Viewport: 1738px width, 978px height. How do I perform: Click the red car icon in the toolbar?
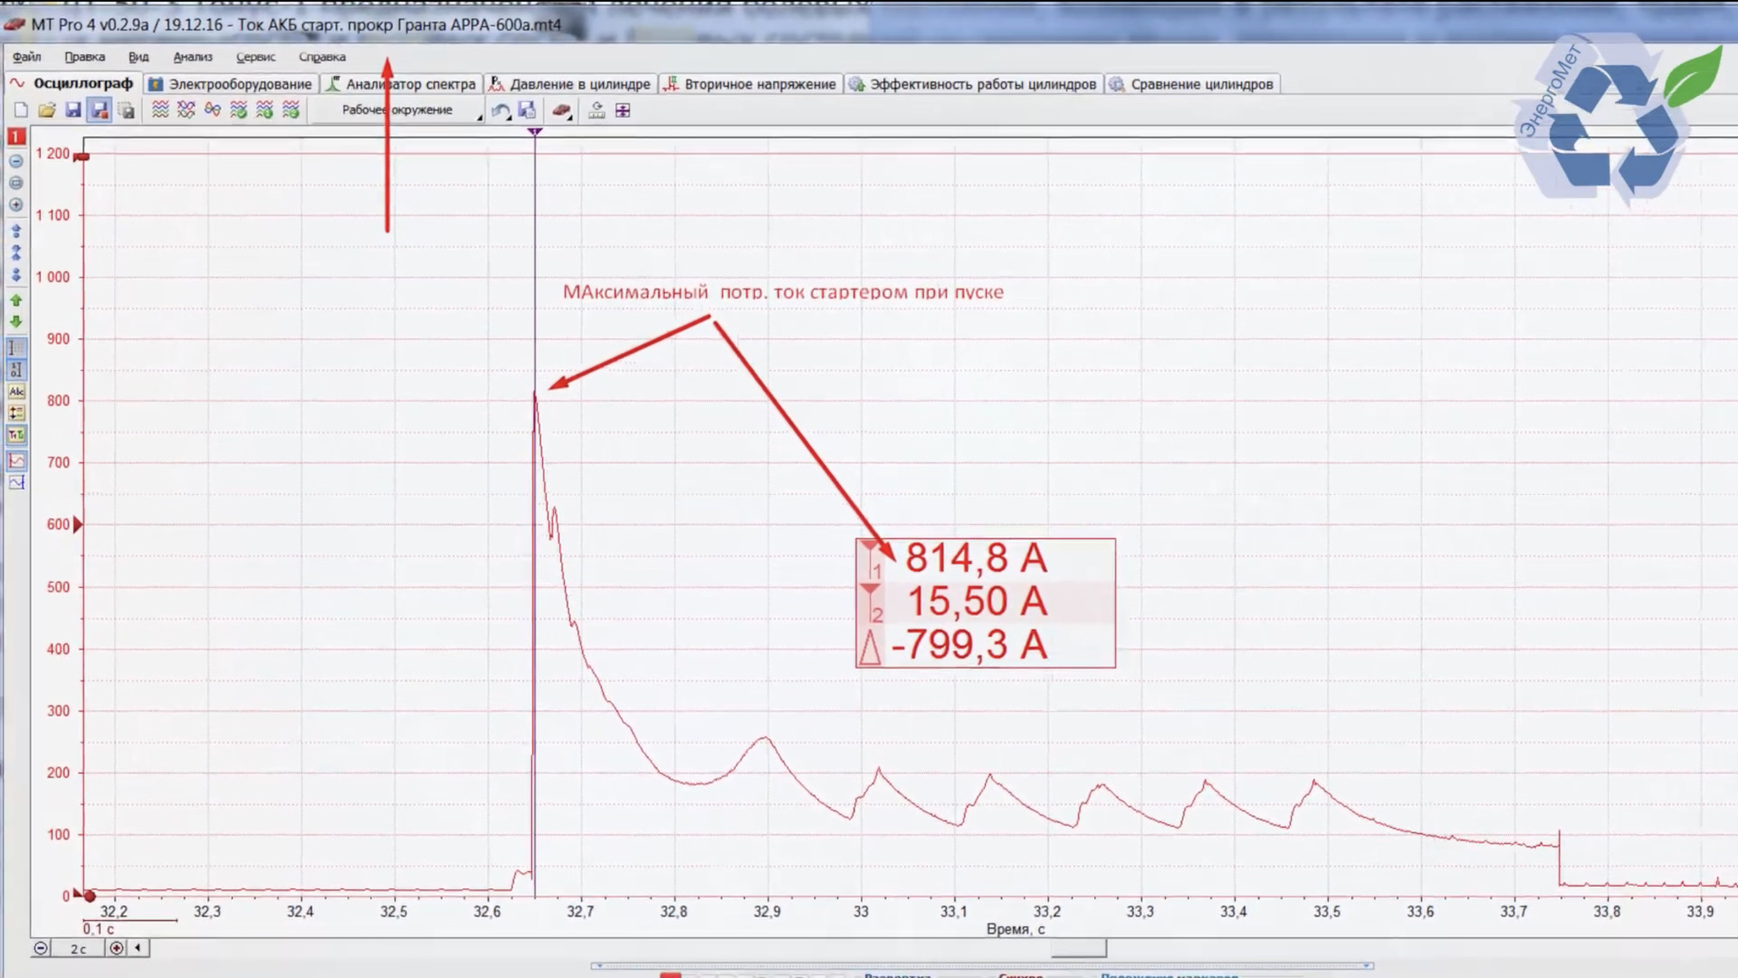(x=561, y=110)
